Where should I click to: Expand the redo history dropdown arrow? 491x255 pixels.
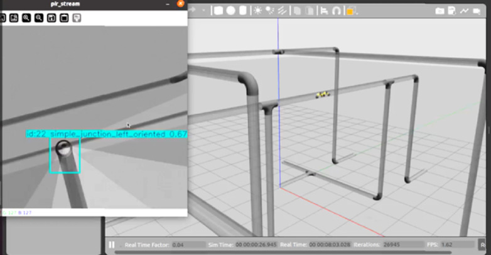click(203, 11)
